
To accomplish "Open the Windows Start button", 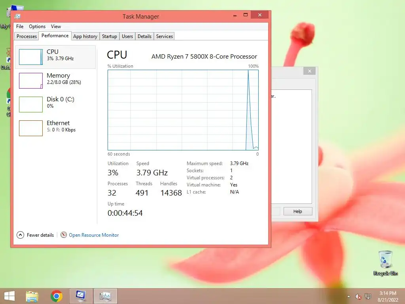I will click(9, 296).
